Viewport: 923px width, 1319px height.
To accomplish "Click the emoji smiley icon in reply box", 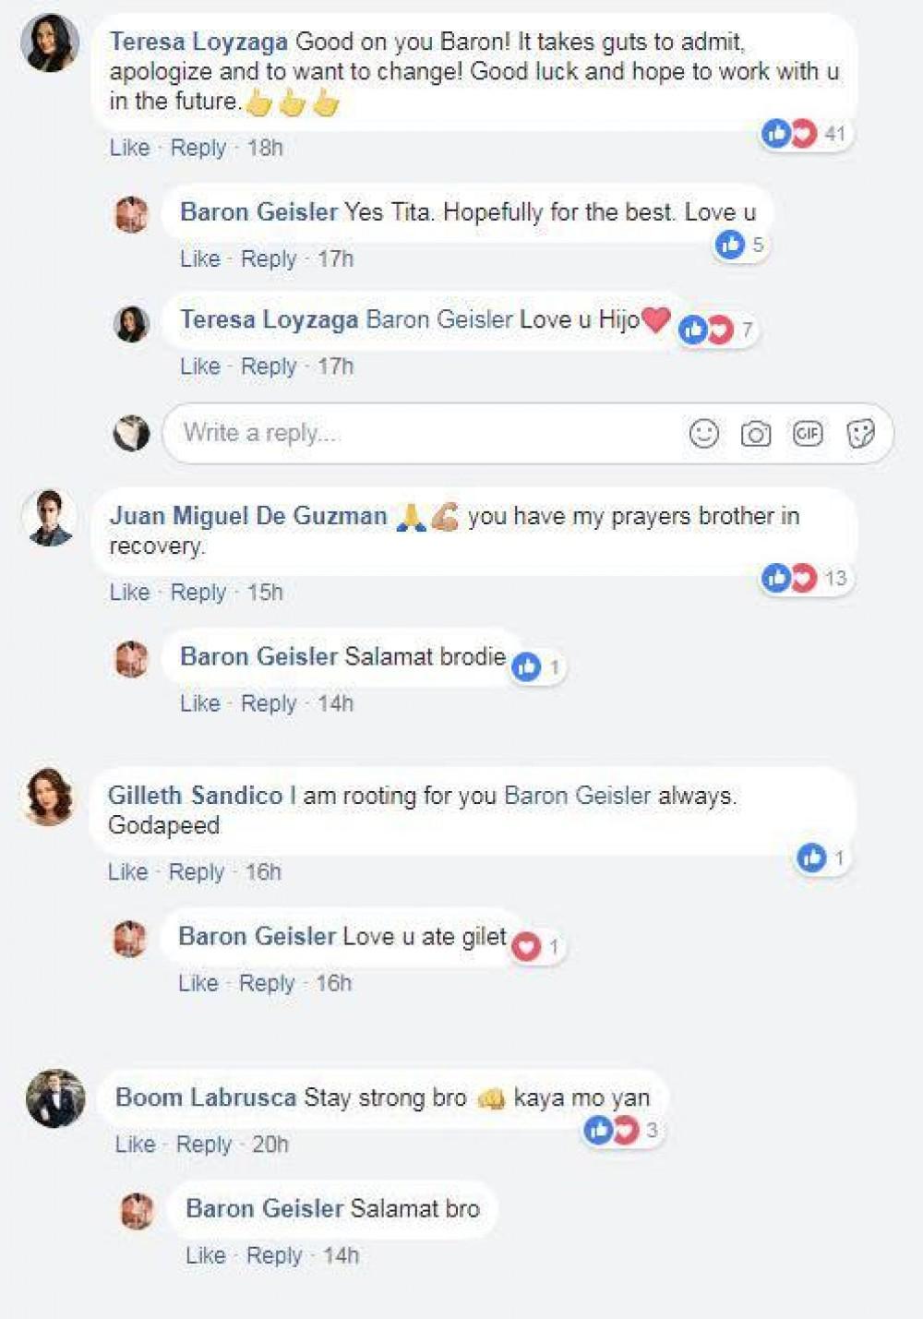I will click(x=703, y=433).
